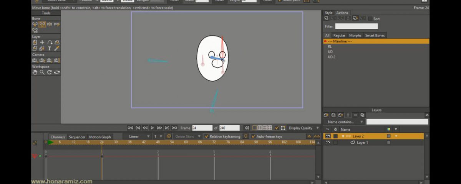The height and width of the screenshot is (184, 461).
Task: Switch to the Actions tab
Action: click(x=342, y=13)
